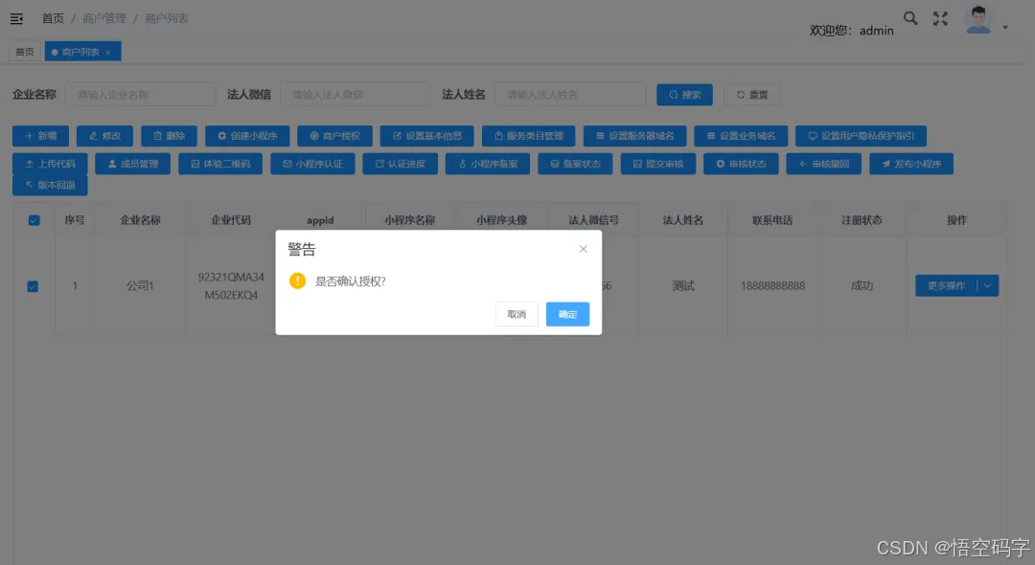
Task: Select the 商户列表 tab
Action: pyautogui.click(x=80, y=52)
